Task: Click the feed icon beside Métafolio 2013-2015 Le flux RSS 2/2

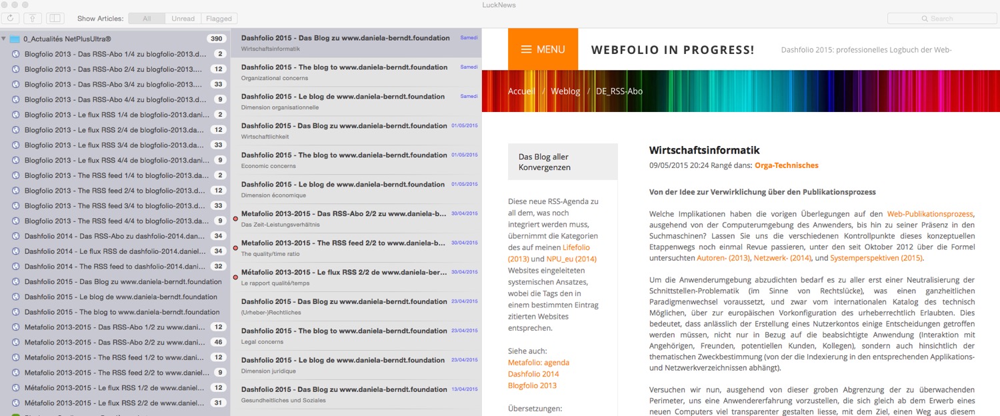Action: pos(15,403)
